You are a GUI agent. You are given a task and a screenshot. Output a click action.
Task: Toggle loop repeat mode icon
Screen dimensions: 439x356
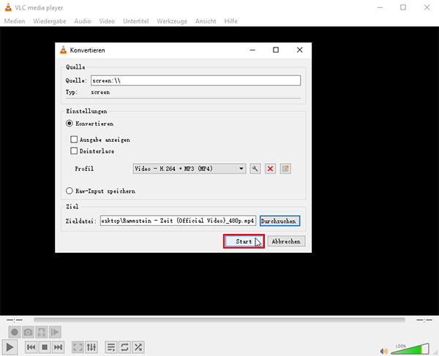(124, 347)
